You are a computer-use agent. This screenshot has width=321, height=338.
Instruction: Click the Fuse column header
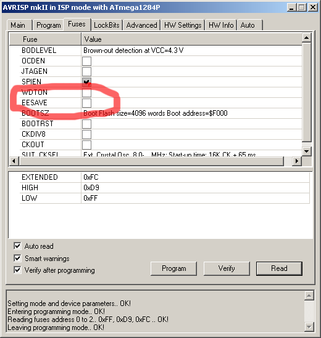45,39
